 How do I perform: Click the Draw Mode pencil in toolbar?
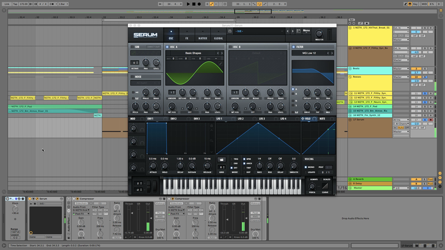(x=406, y=4)
